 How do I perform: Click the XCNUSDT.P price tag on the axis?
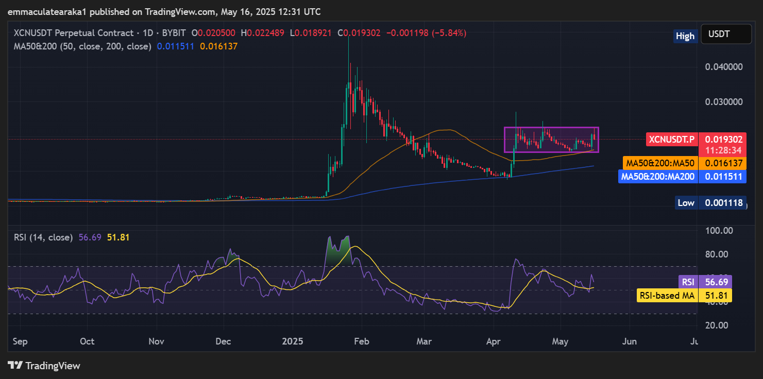click(671, 139)
